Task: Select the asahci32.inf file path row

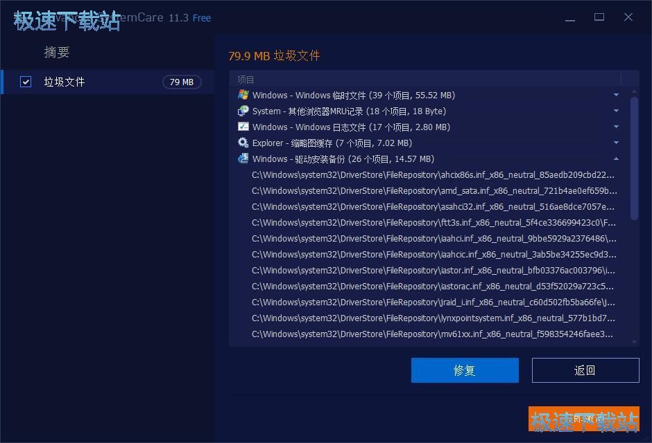Action: [x=432, y=206]
